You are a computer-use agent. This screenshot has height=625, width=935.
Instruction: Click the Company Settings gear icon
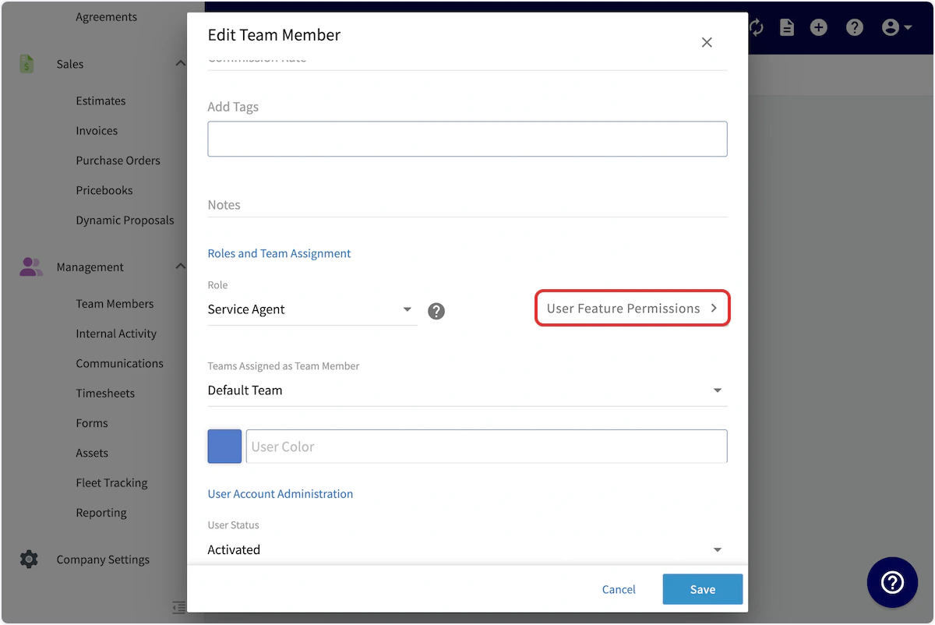29,559
